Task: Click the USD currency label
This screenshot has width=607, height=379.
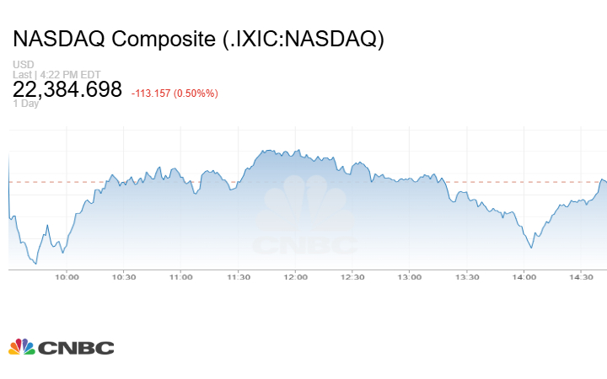Action: (21, 65)
